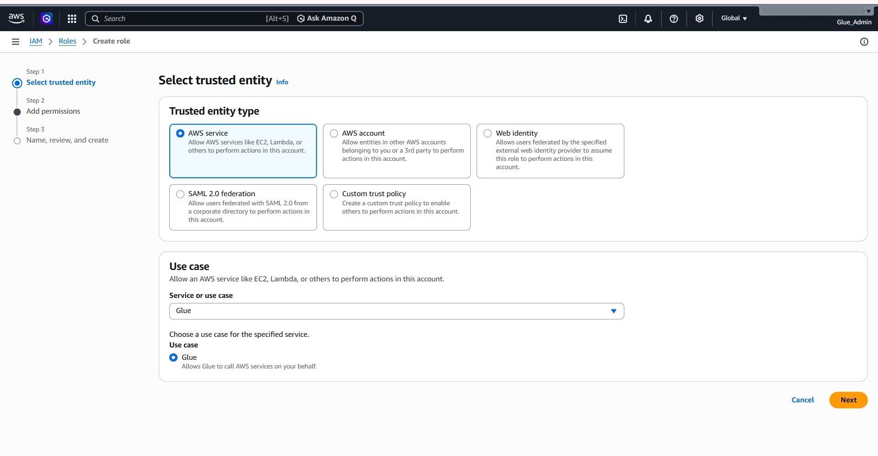The width and height of the screenshot is (878, 456).
Task: Click 'Choose a use case for the specified service' text
Action: 239,335
